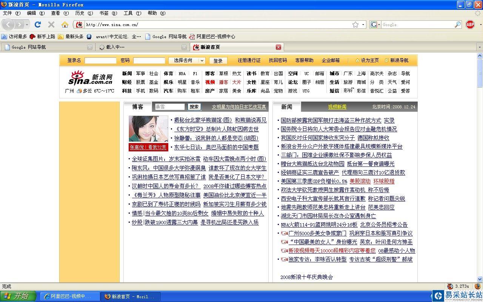The width and height of the screenshot is (483, 302).
Task: Open the 科技 channel link
Action: pos(127,91)
